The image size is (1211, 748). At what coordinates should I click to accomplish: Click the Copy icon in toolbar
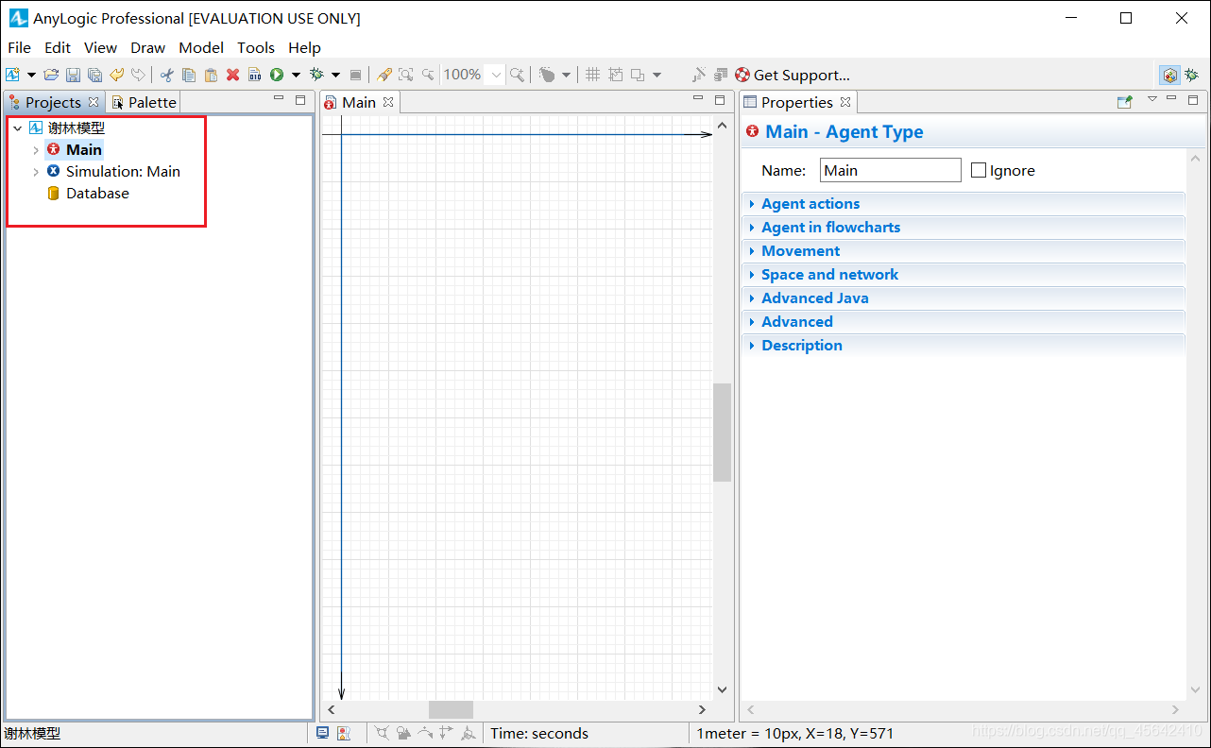189,75
